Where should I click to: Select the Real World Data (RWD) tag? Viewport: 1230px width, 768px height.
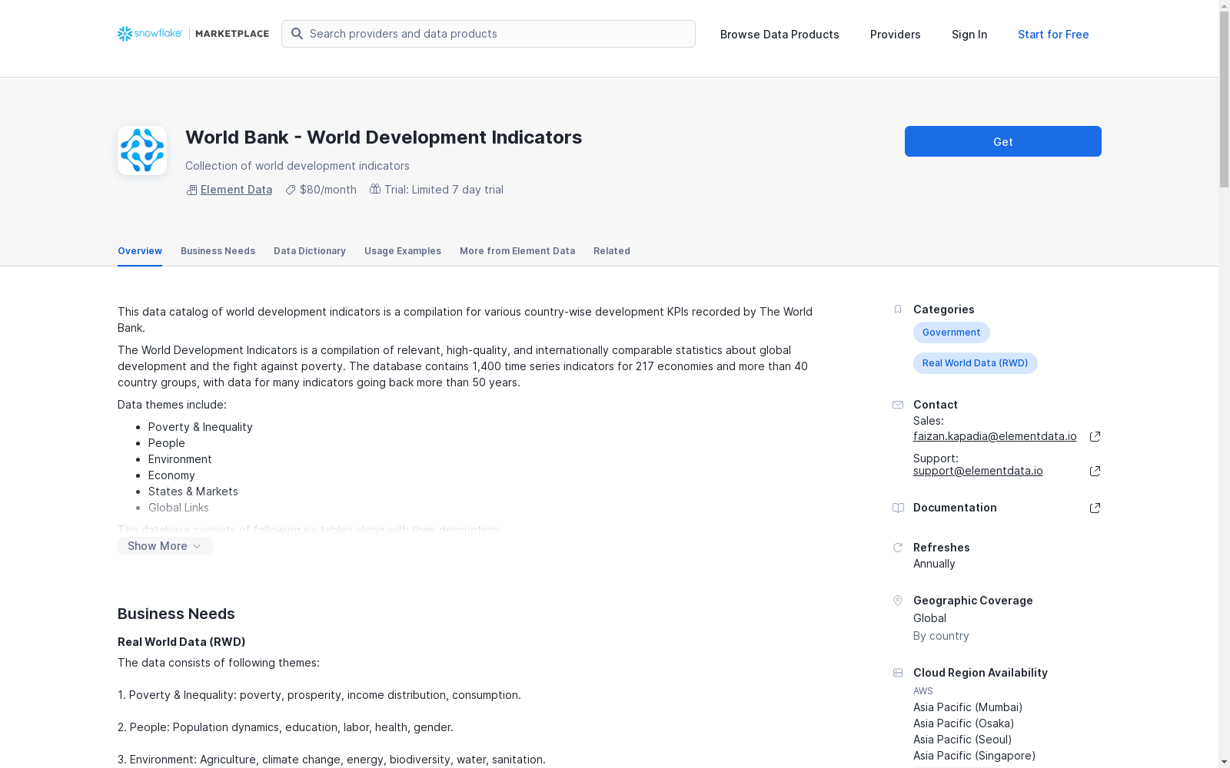(976, 363)
